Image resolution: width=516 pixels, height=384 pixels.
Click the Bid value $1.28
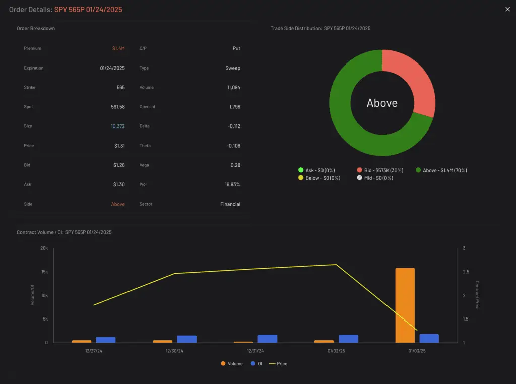119,165
